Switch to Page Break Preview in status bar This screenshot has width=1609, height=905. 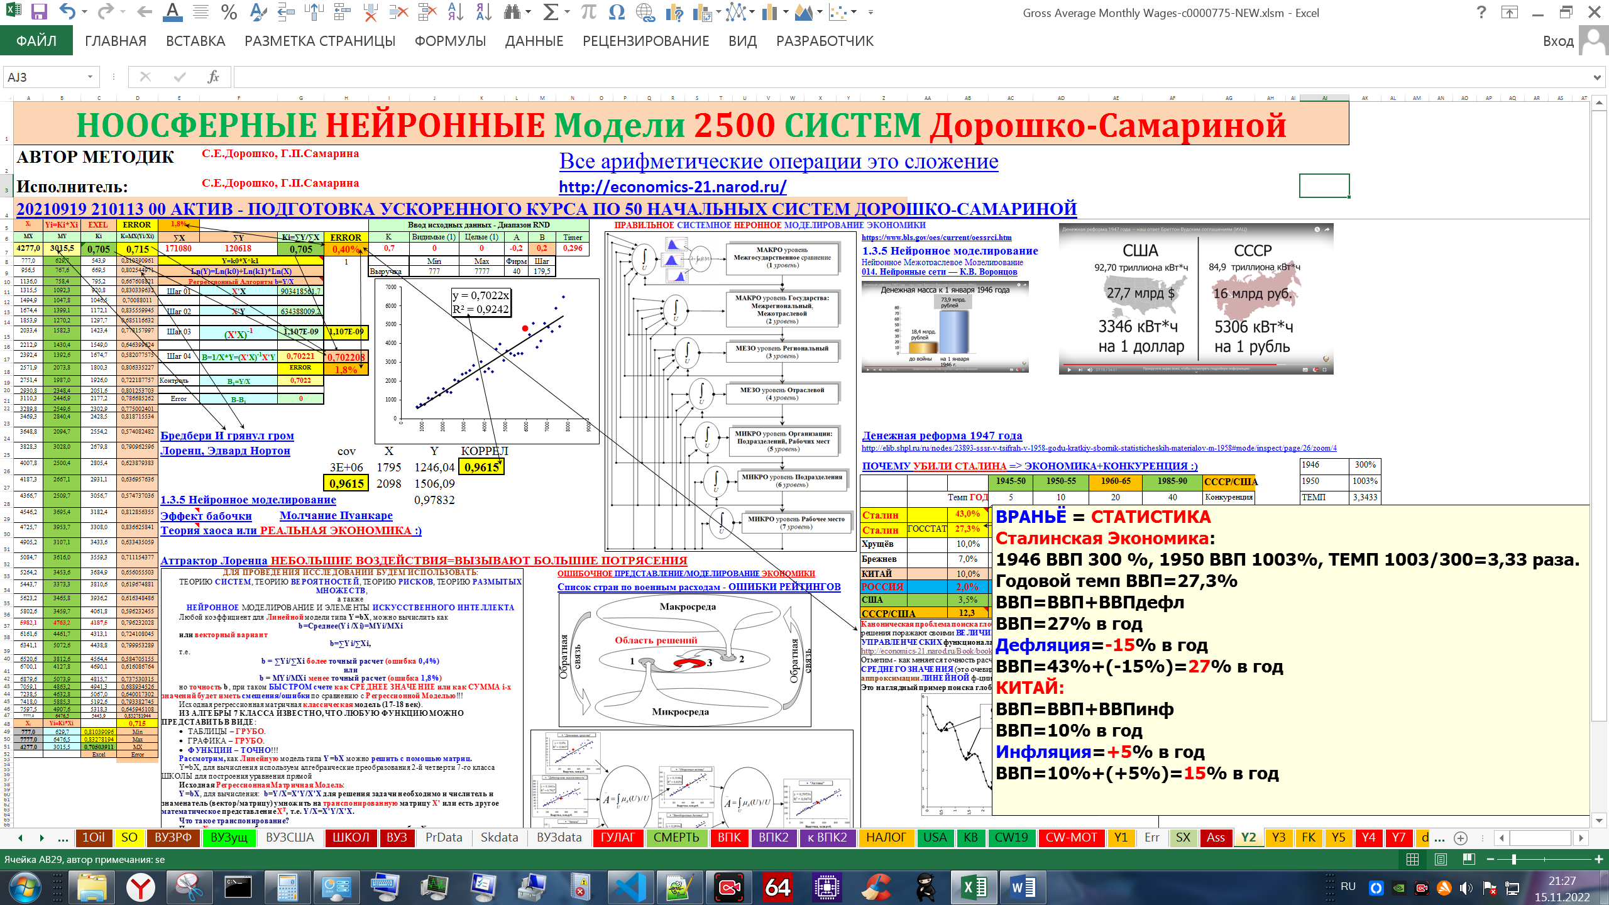point(1469,859)
